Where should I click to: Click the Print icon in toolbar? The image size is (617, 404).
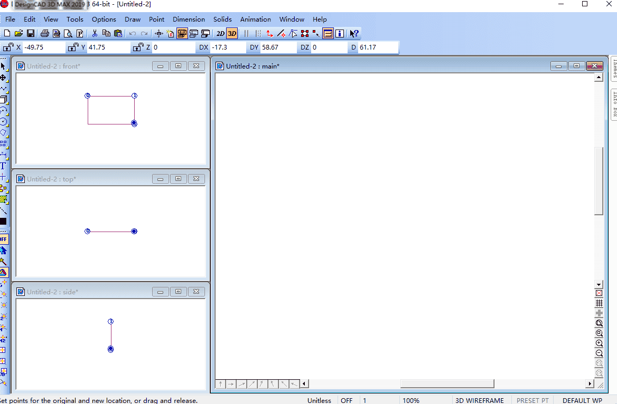pyautogui.click(x=45, y=33)
